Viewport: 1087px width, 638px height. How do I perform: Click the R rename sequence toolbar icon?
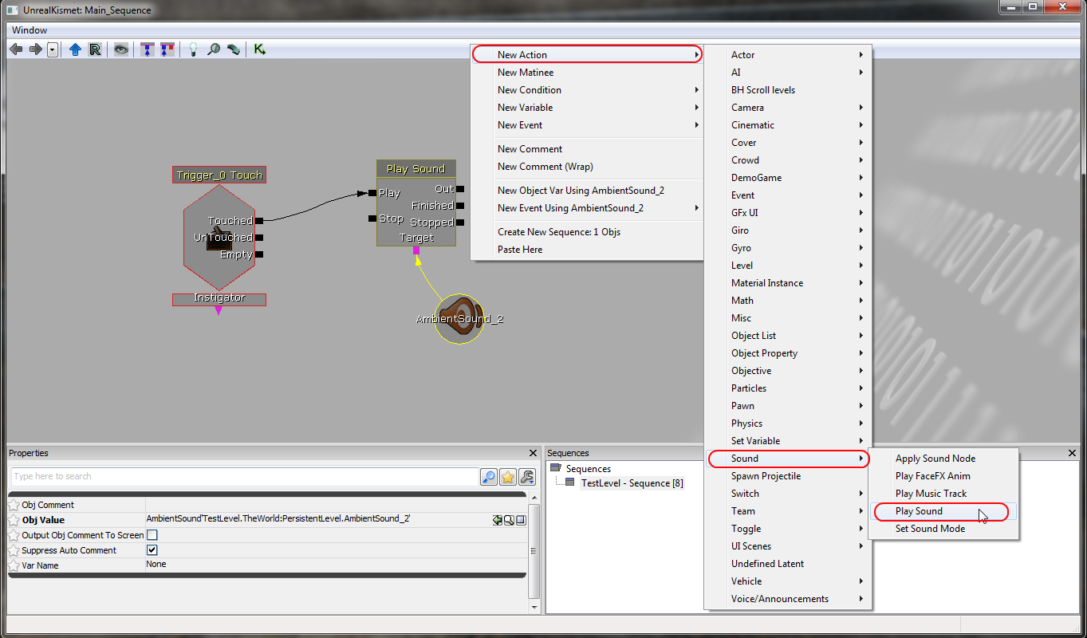tap(95, 49)
